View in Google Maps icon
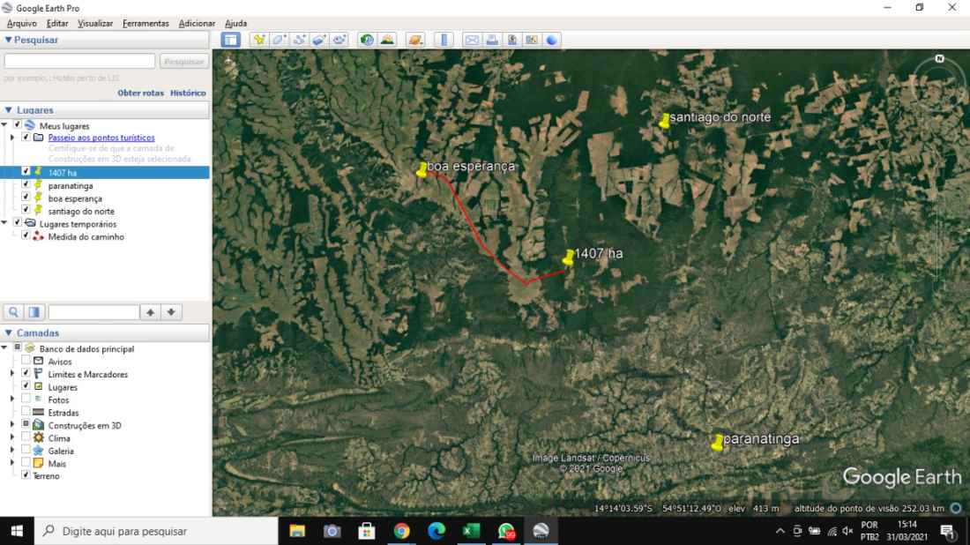The image size is (970, 545). 532,41
